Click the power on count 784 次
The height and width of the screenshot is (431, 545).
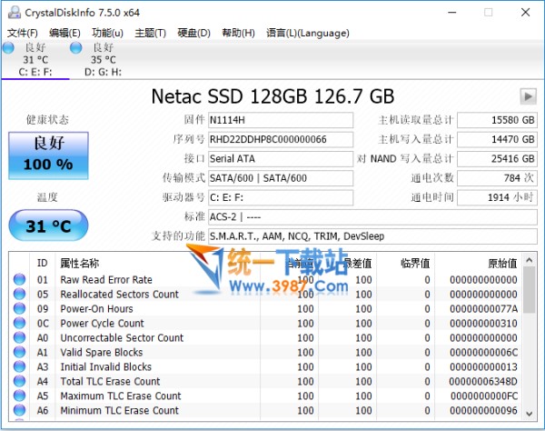(x=497, y=178)
